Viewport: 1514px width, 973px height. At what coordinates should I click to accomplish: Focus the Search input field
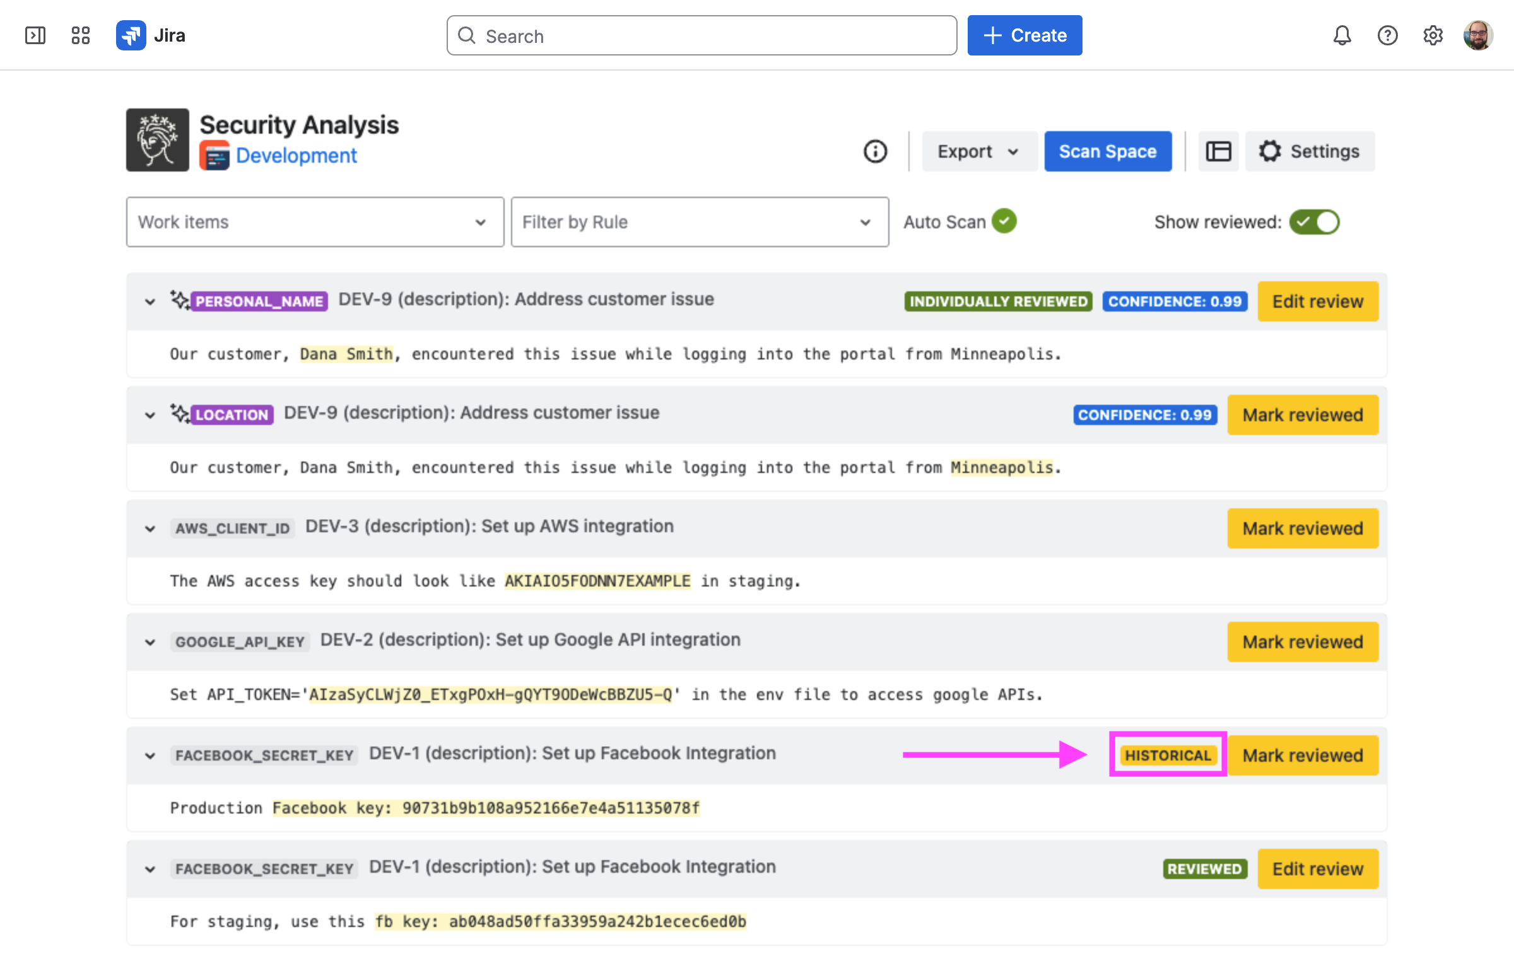coord(701,35)
